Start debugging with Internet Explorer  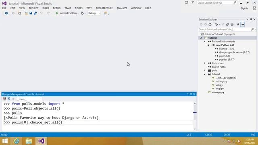point(67,13)
